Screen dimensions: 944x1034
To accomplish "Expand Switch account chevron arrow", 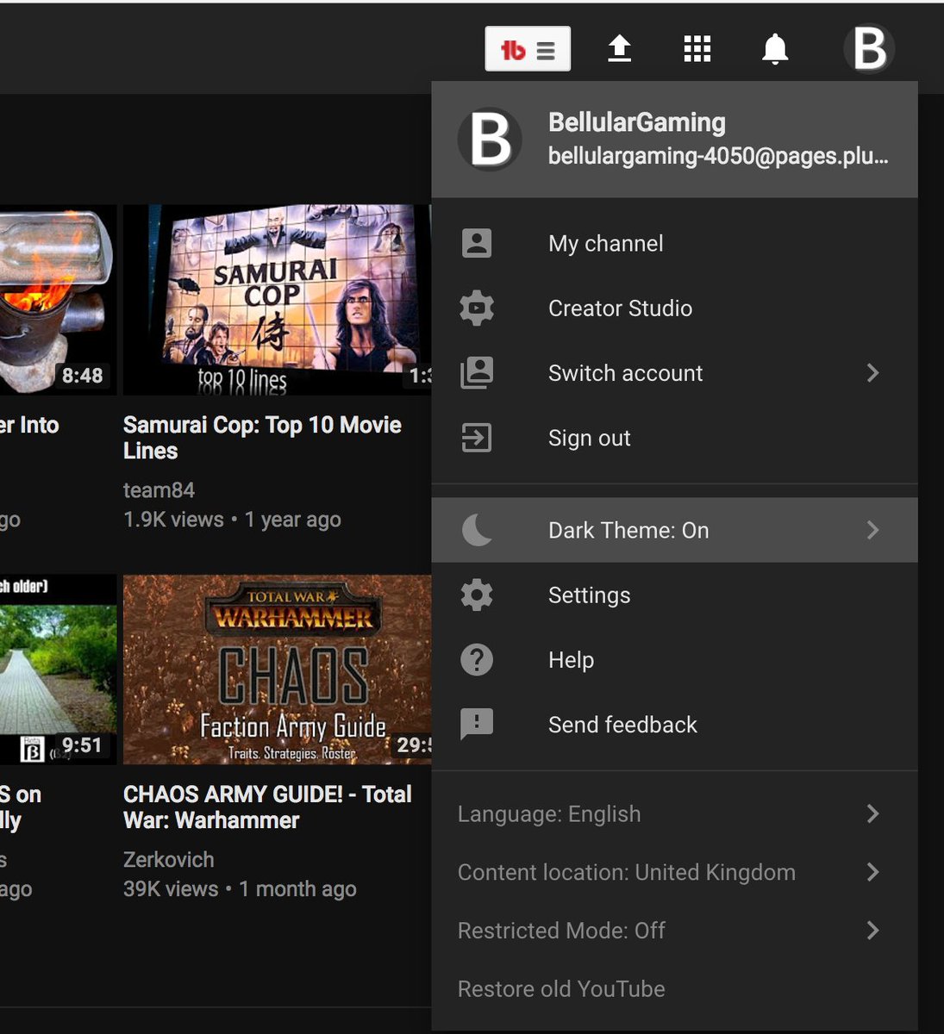I will [x=872, y=372].
